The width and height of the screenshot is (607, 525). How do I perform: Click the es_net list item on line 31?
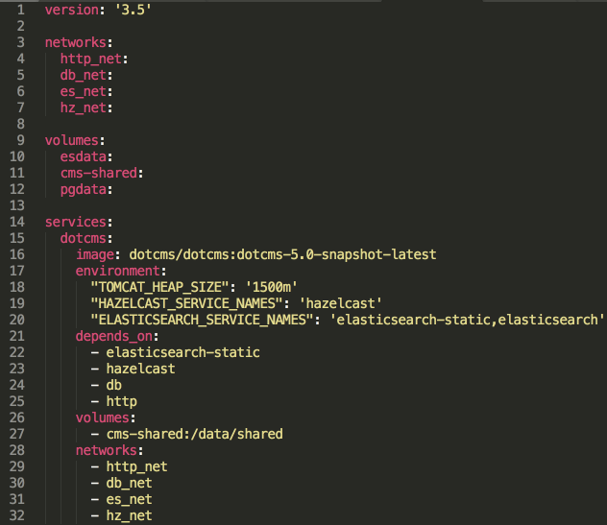[x=129, y=500]
